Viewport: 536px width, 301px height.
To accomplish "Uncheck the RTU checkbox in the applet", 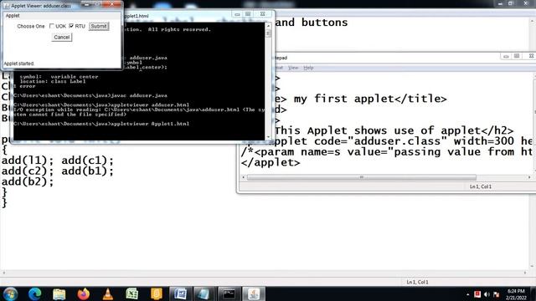I will [x=71, y=26].
